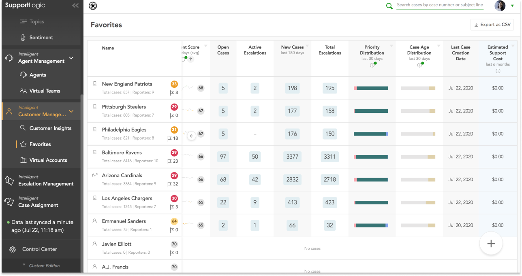
Task: Open the Los Angeles Chargers account
Action: pos(127,198)
